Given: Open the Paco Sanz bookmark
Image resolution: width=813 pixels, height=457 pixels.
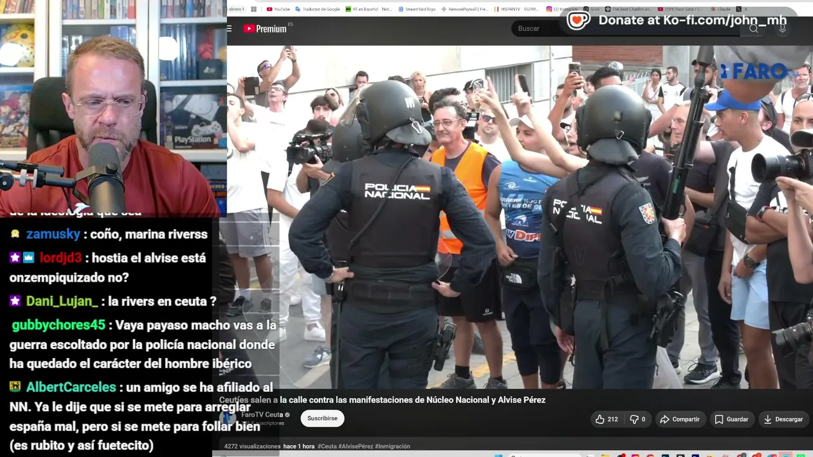Looking at the screenshot, I should tap(680, 9).
